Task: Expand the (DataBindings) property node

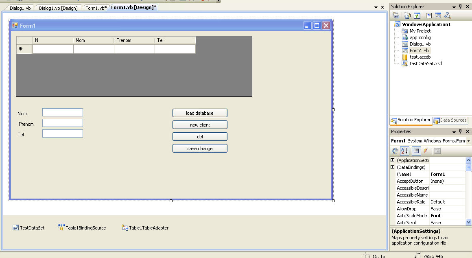Action: pyautogui.click(x=393, y=167)
